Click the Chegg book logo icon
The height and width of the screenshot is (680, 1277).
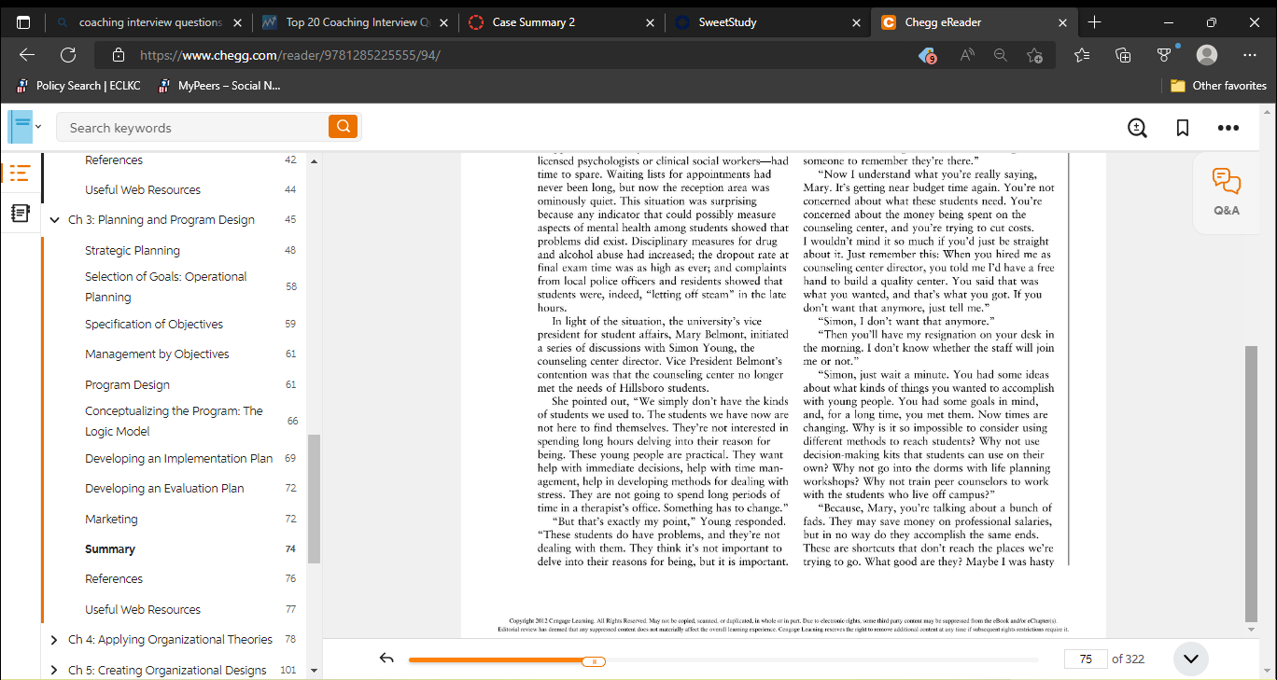click(x=20, y=127)
